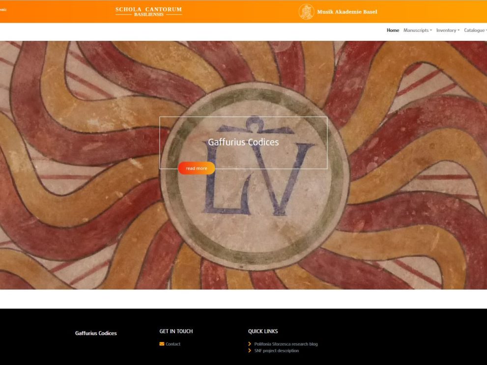The image size is (487, 365).
Task: Click the envelope icon beside Contact
Action: pyautogui.click(x=162, y=344)
